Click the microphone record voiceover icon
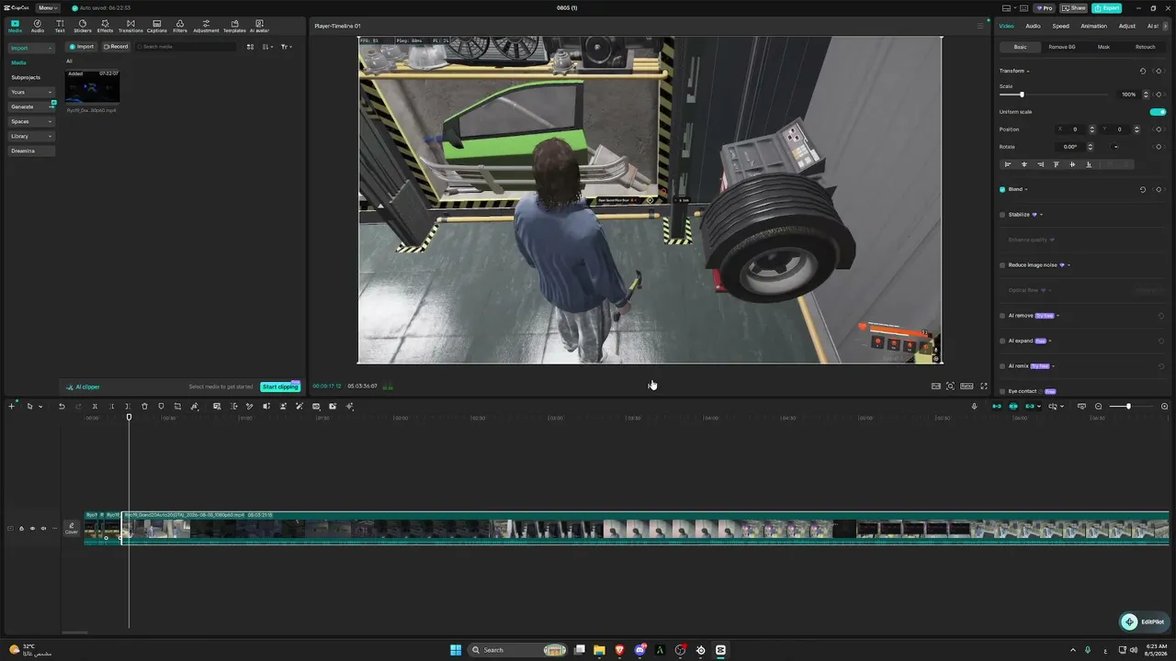The width and height of the screenshot is (1176, 661). tap(975, 407)
